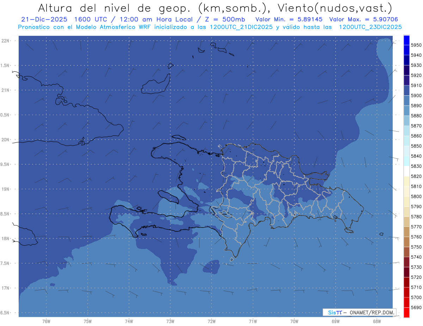
Task: Click the 'Valor Min. = 5.89145' text
Action: click(289, 19)
